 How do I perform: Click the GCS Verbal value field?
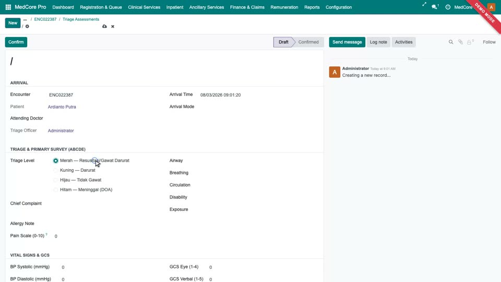264,279
